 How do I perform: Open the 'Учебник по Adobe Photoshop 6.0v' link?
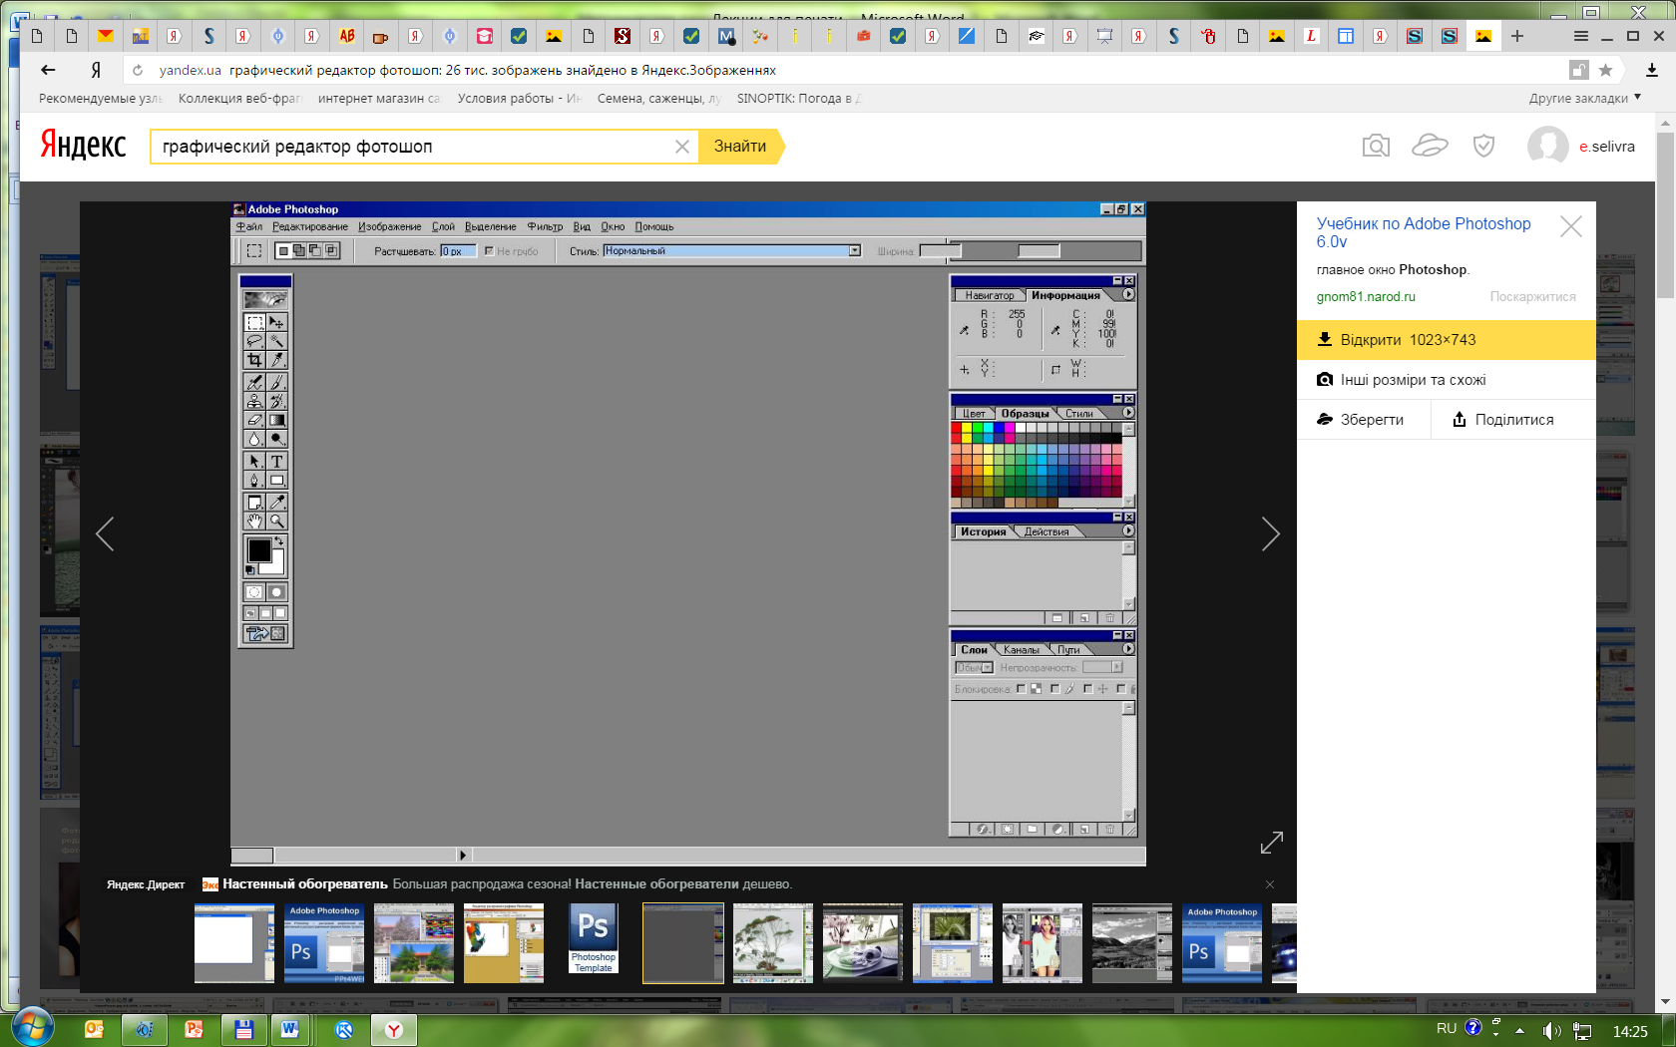(x=1424, y=232)
